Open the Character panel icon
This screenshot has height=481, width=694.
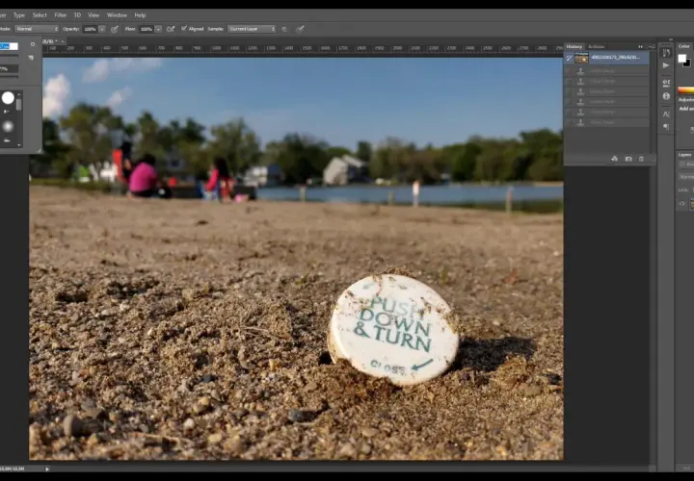[666, 114]
